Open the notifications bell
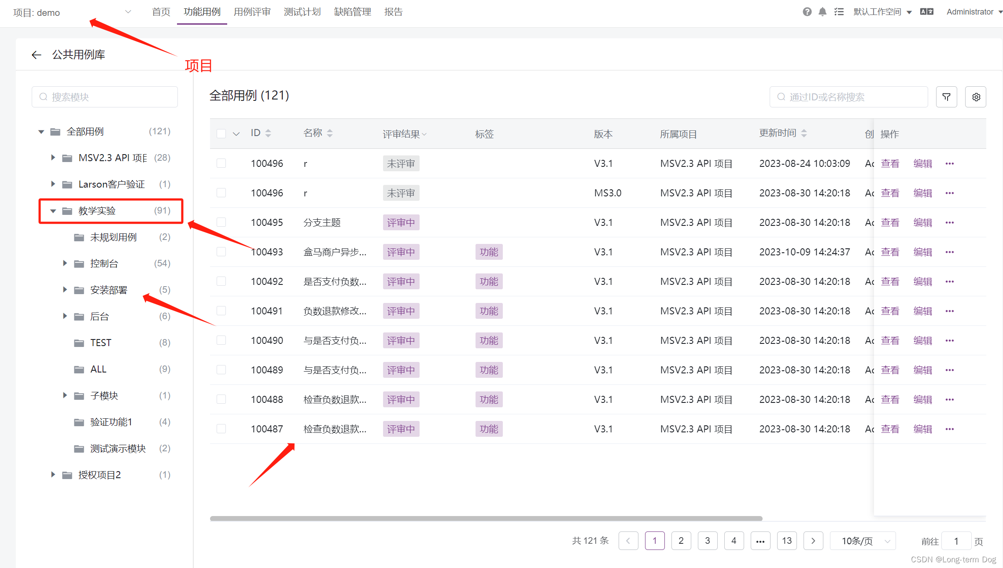 pos(822,12)
